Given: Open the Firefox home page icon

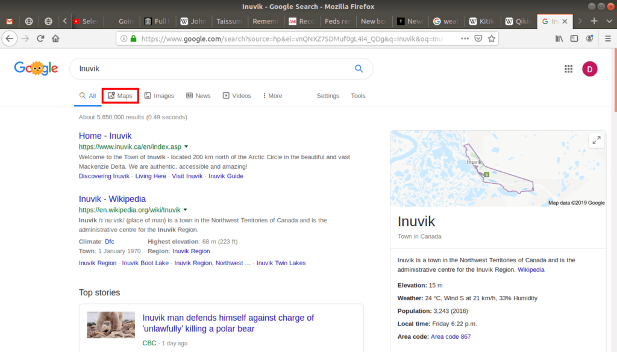Looking at the screenshot, I should (x=55, y=39).
